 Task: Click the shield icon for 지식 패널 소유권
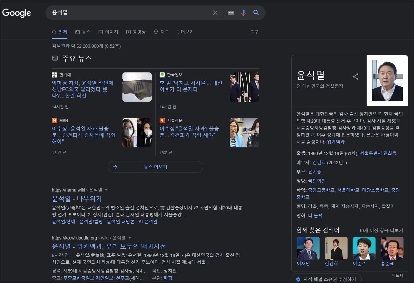pyautogui.click(x=298, y=280)
